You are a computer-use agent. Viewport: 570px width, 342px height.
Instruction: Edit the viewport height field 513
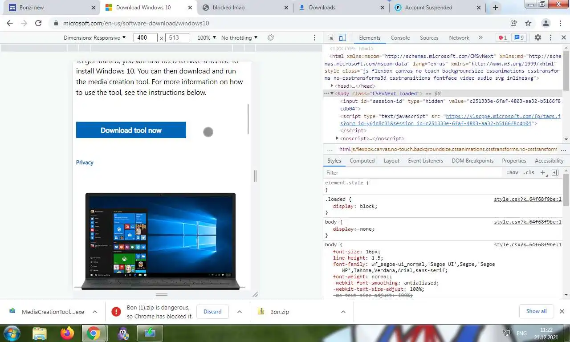[177, 38]
